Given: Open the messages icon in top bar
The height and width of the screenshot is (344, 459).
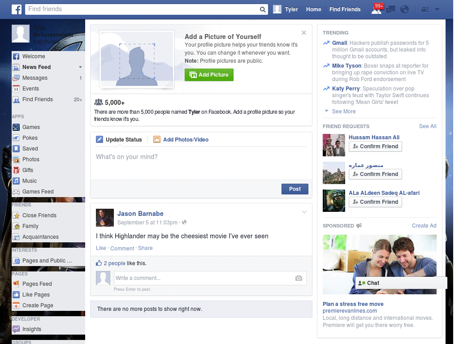Looking at the screenshot, I should click(x=390, y=10).
